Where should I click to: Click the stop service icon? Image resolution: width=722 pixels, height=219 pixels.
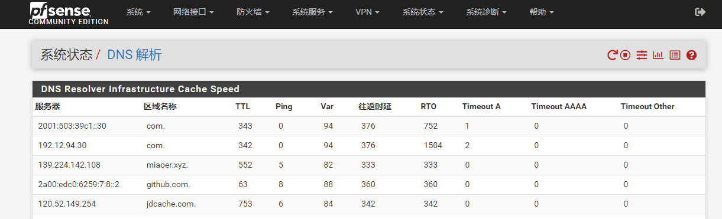(626, 55)
